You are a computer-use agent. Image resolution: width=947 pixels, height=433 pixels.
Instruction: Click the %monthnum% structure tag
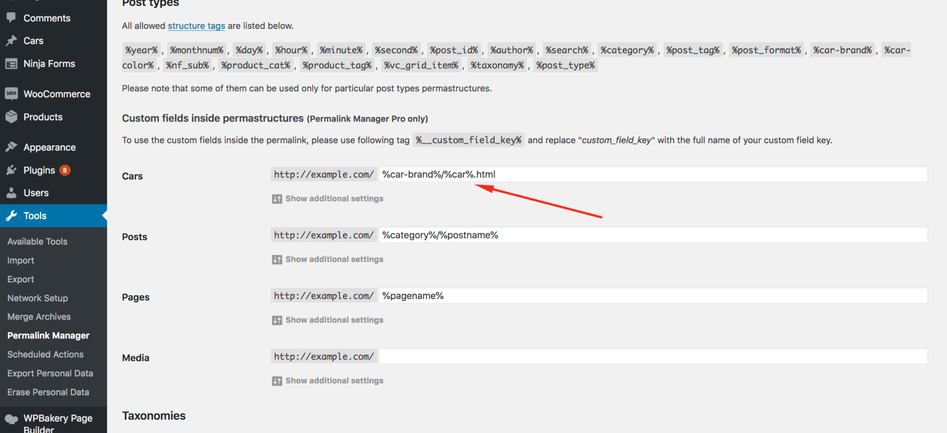197,50
